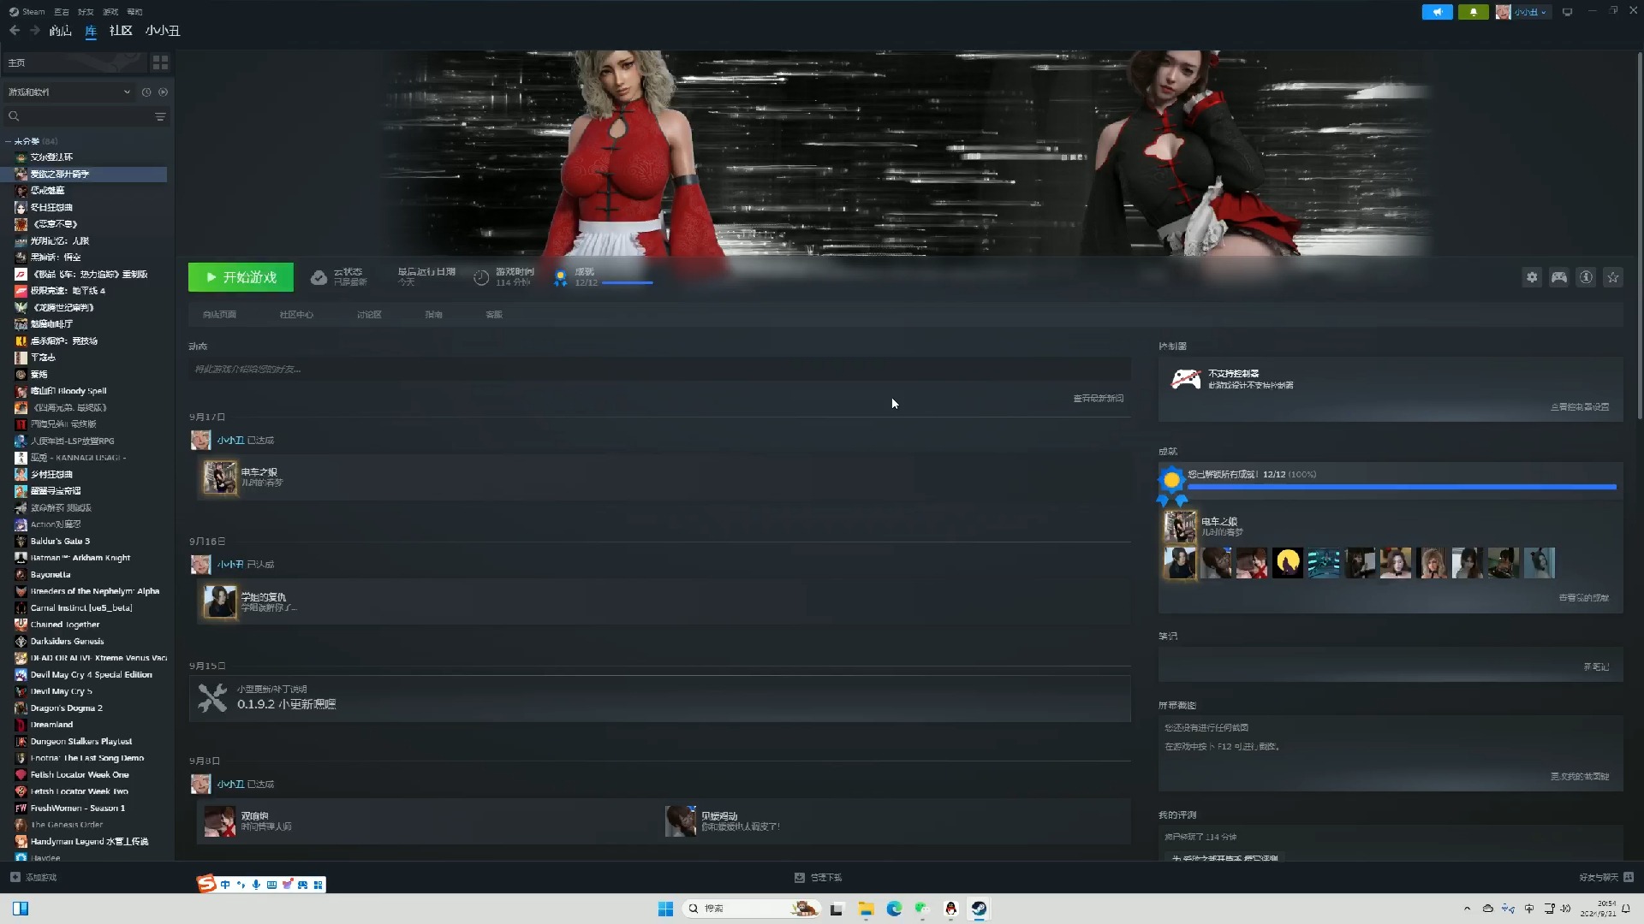The width and height of the screenshot is (1644, 924).
Task: Click the ready-to-play filter icon
Action: coord(163,92)
